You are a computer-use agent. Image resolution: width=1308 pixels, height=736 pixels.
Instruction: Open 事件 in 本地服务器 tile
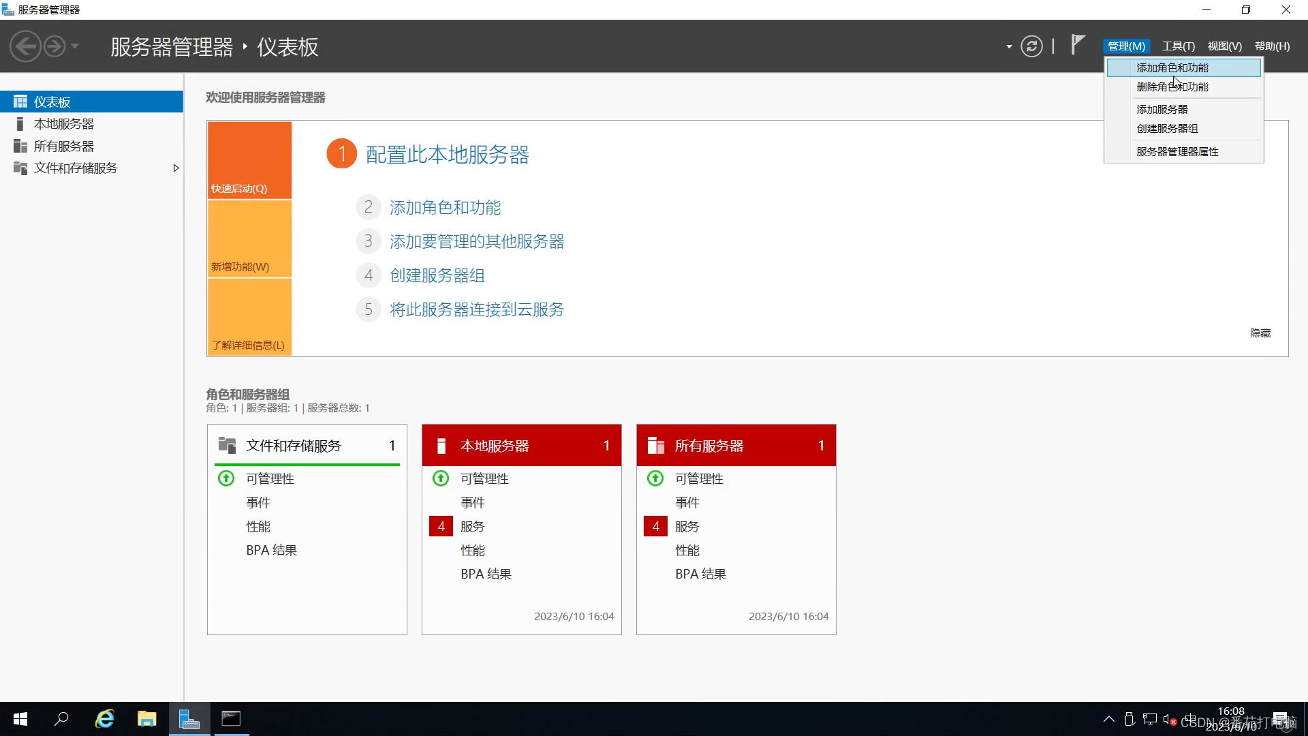point(473,502)
